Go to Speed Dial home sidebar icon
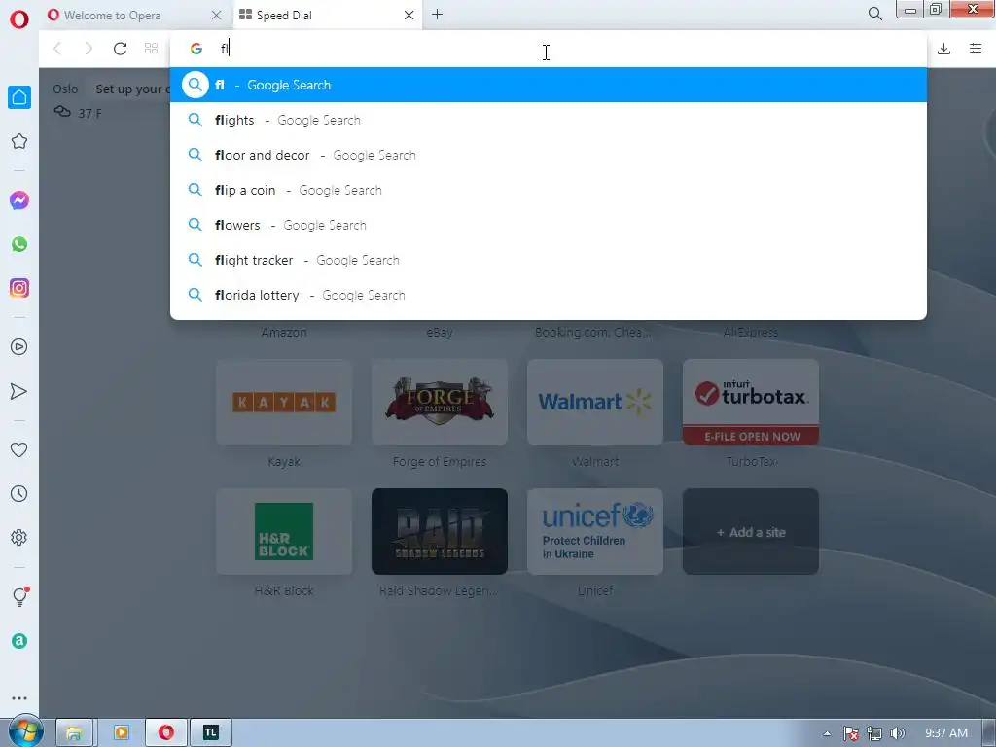 click(x=19, y=97)
